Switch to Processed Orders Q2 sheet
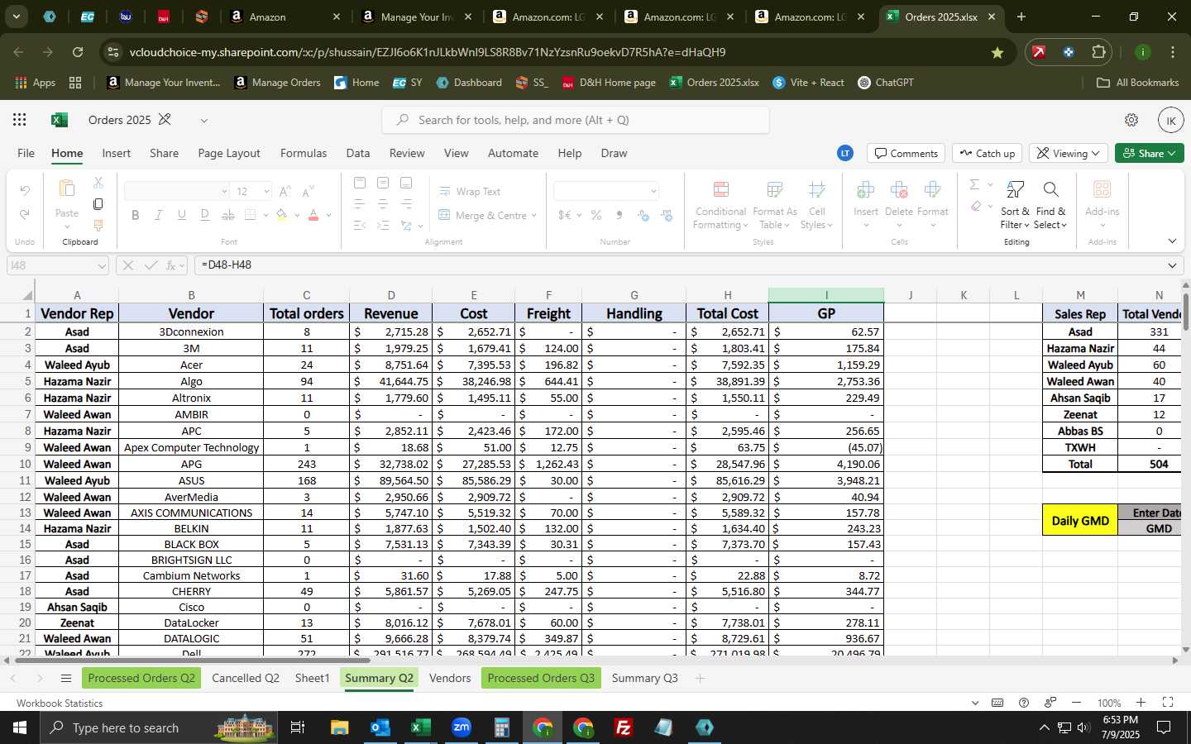Image resolution: width=1191 pixels, height=744 pixels. pyautogui.click(x=141, y=678)
